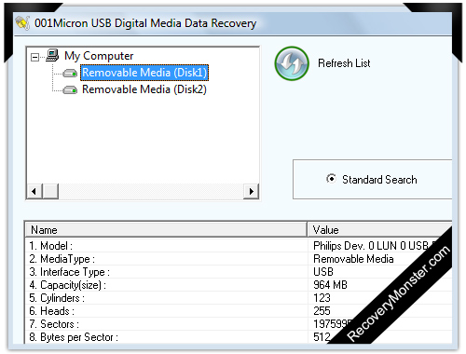Click the Name column header
Viewport: 466px width, 354px height.
[x=166, y=230]
